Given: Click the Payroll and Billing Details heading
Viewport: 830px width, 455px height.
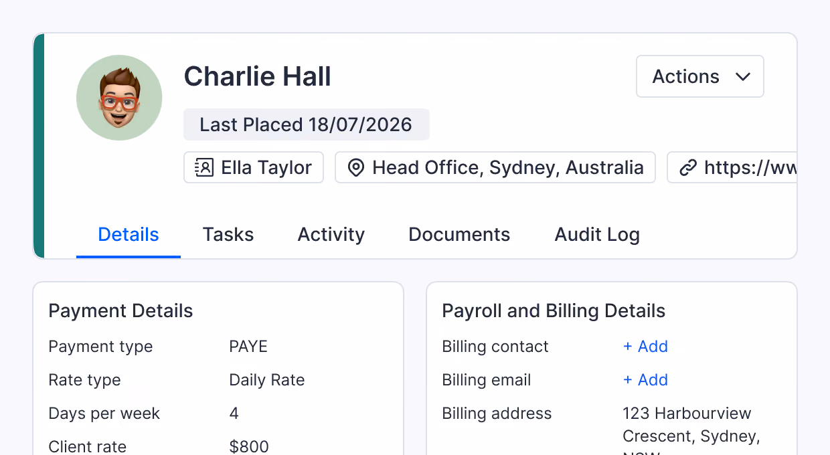Looking at the screenshot, I should coord(554,311).
